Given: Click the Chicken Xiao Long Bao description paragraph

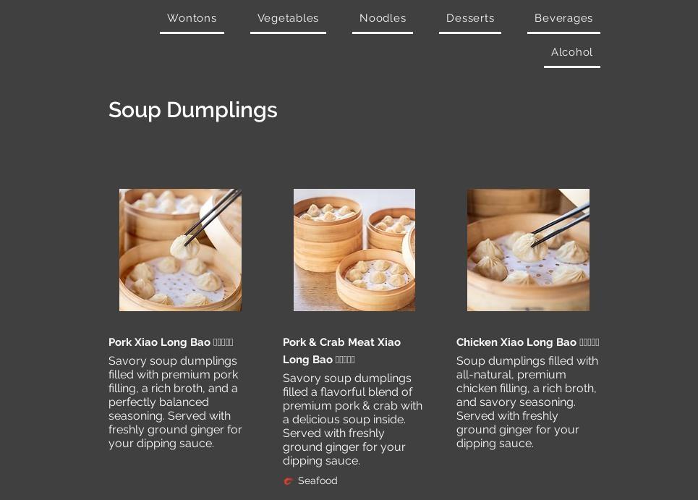Looking at the screenshot, I should (527, 402).
